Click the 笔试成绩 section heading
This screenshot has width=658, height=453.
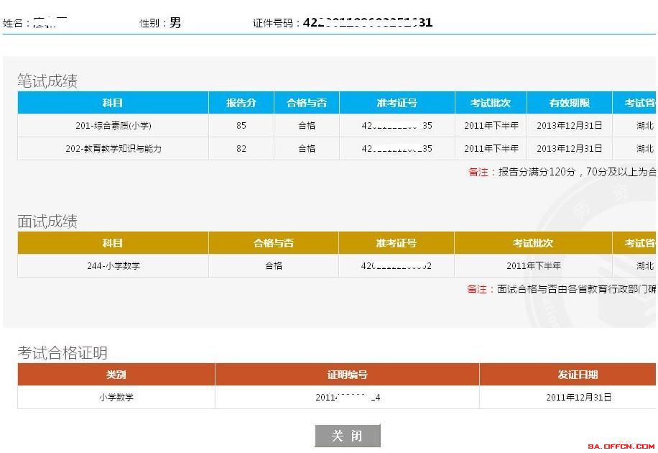pos(47,81)
